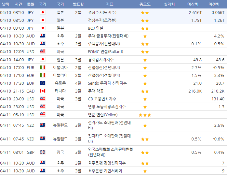Click Japan flag in BOJ 연설 row
Viewport: 227px width, 175px height.
click(x=43, y=28)
